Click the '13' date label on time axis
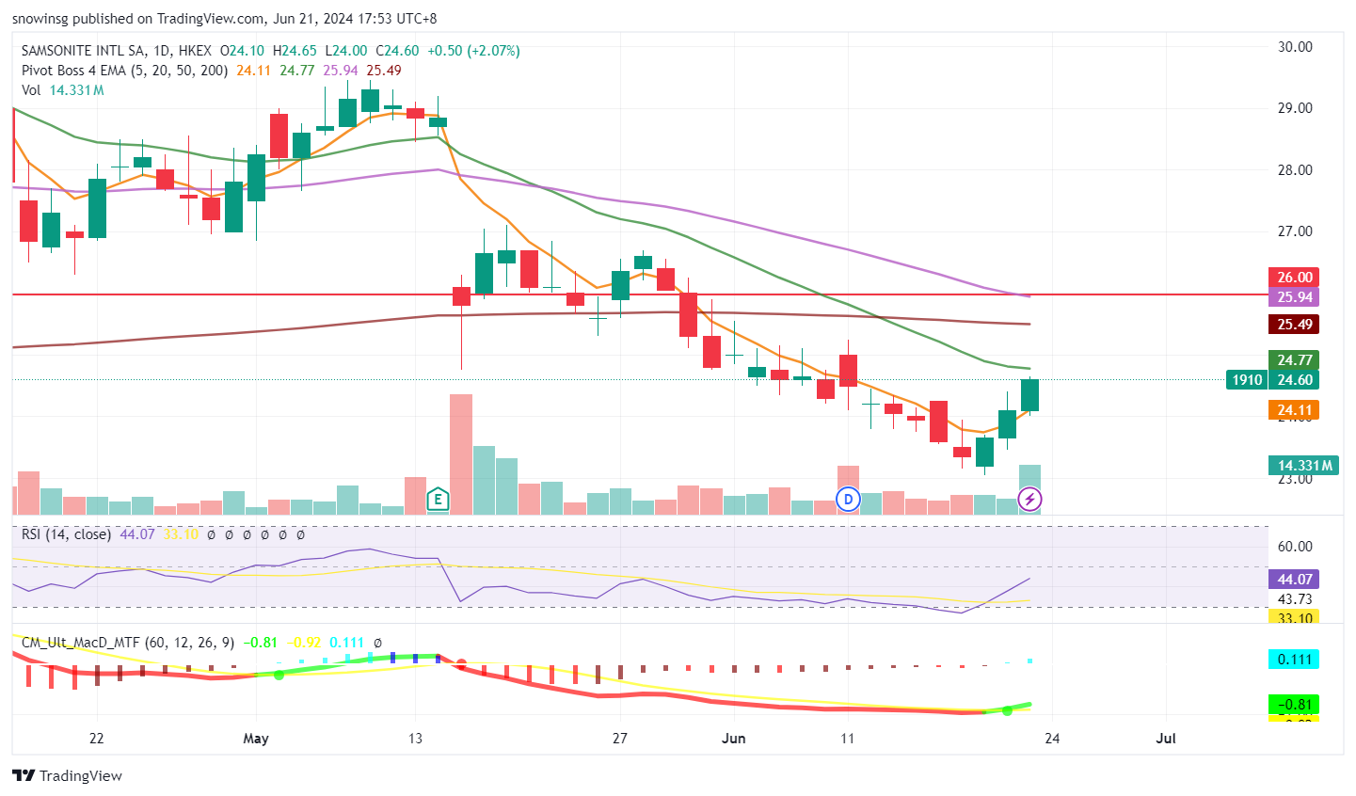 coord(415,739)
